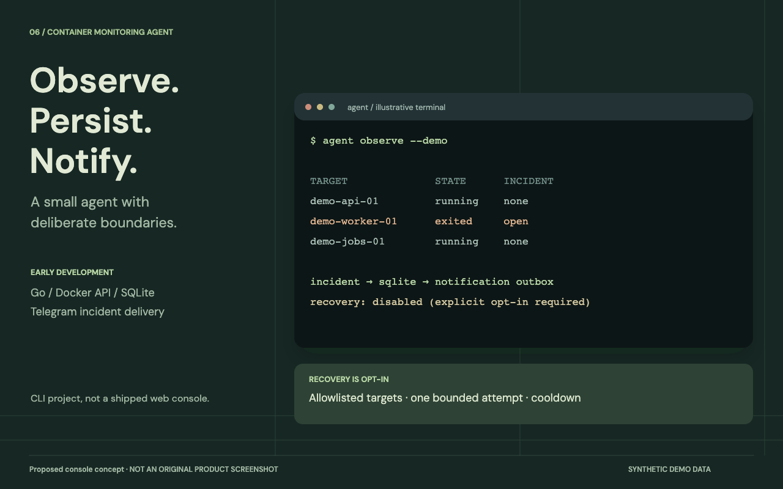This screenshot has width=783, height=489.
Task: Click the 'Observe.' headline word
Action: [105, 80]
